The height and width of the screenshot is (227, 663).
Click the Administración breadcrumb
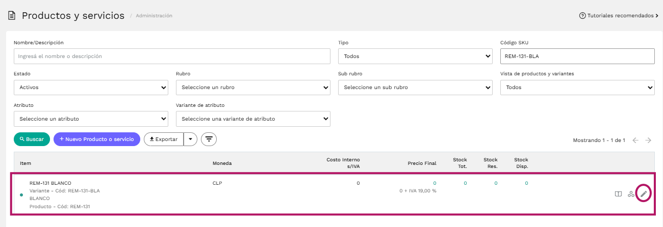click(x=154, y=16)
